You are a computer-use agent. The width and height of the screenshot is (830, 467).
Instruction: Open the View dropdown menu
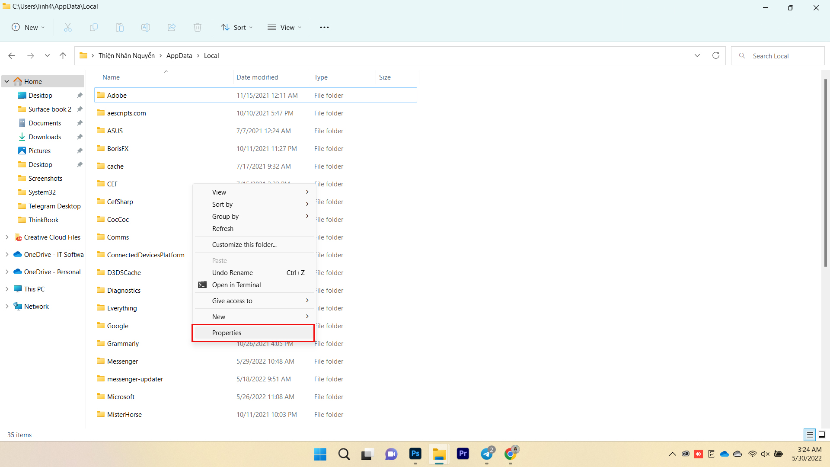[x=284, y=27]
